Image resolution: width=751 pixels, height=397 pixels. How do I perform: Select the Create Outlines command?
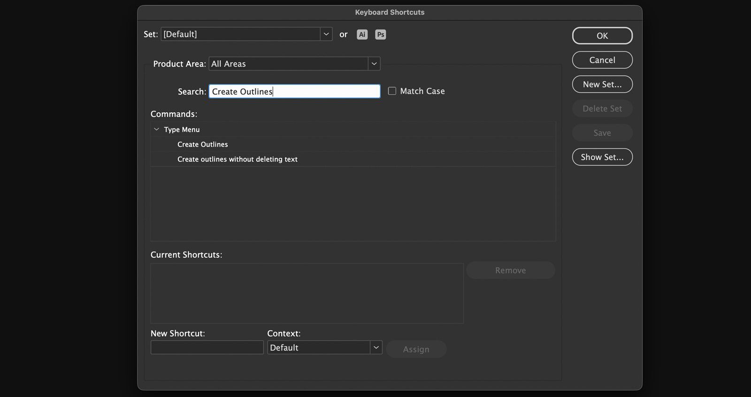[353, 144]
